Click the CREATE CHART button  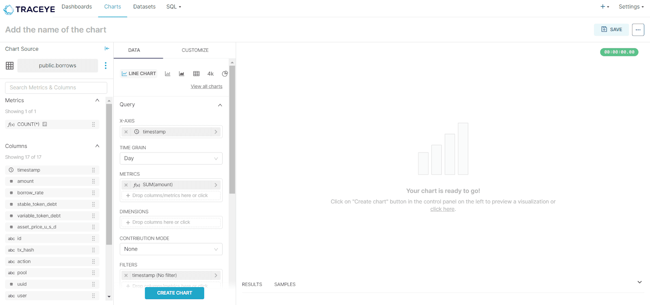175,293
